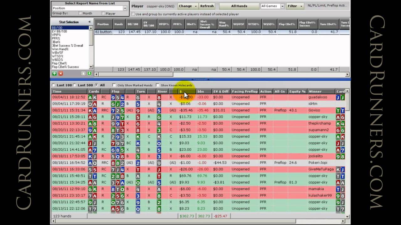Select Flop CBet% Success in stat list
Image resolution: width=401 pixels, height=225 pixels.
[70, 67]
